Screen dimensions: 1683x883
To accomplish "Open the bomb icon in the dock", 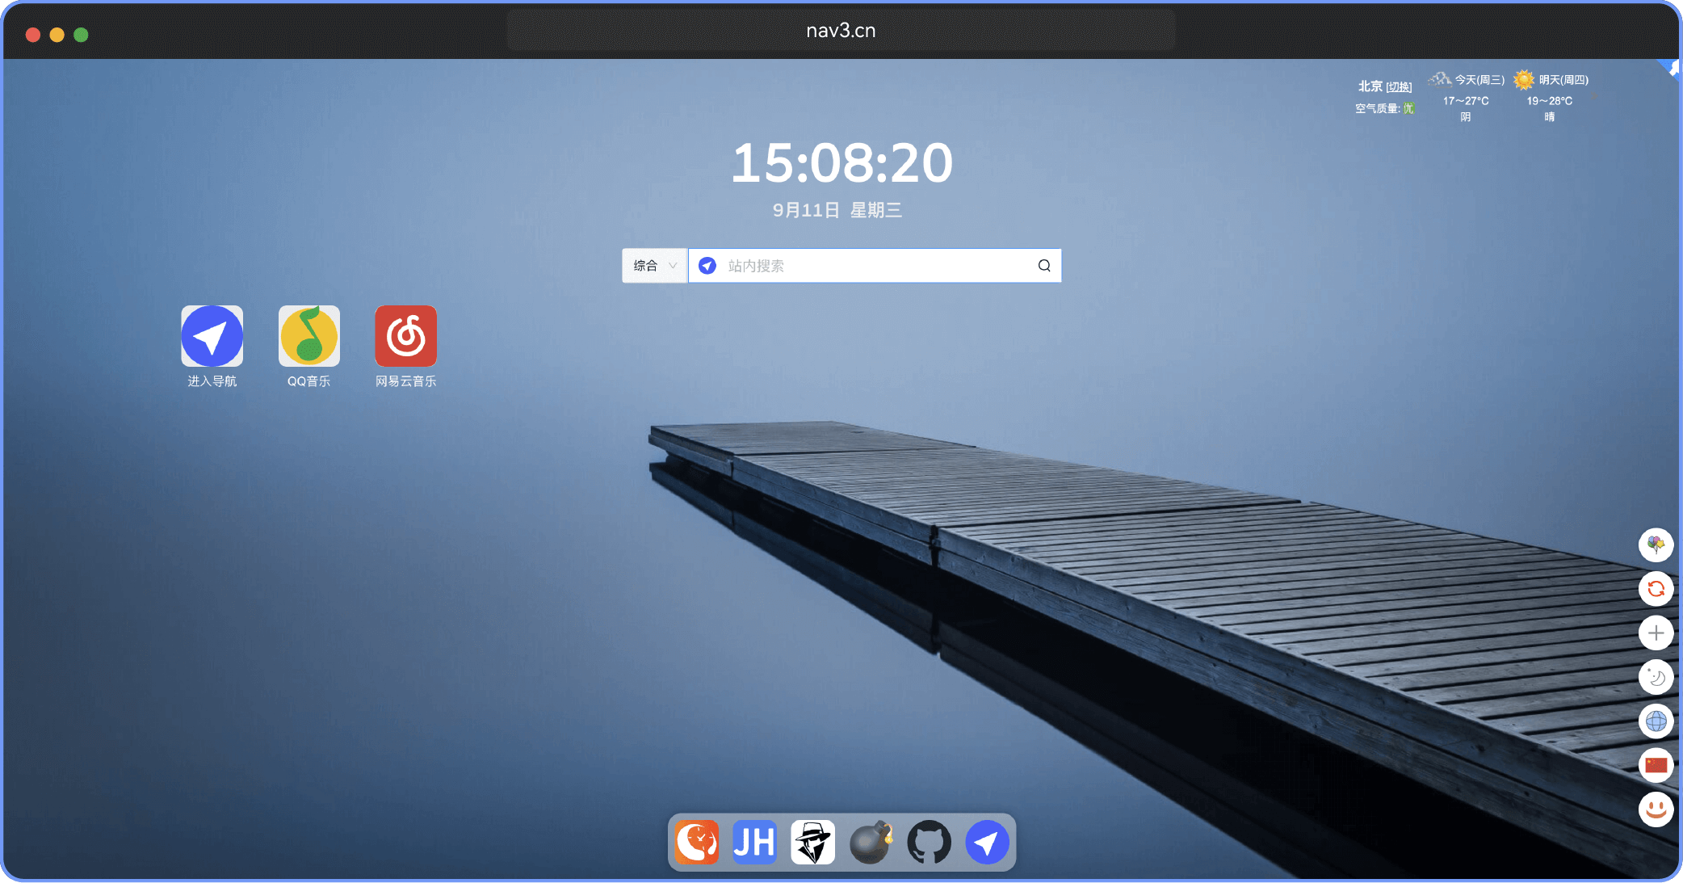I will [x=871, y=843].
